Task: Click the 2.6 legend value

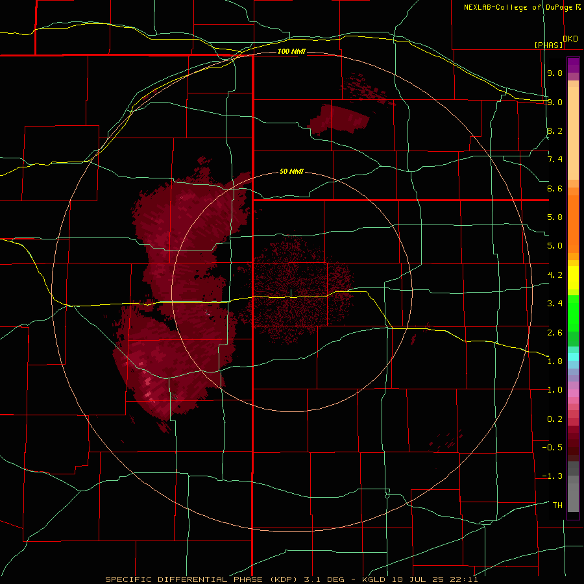Action: pos(555,332)
